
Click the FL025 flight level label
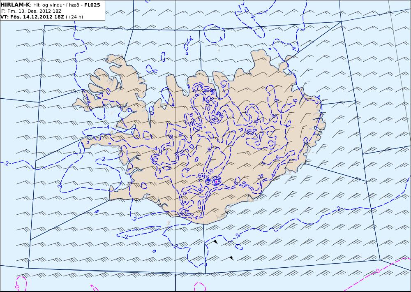(x=92, y=5)
